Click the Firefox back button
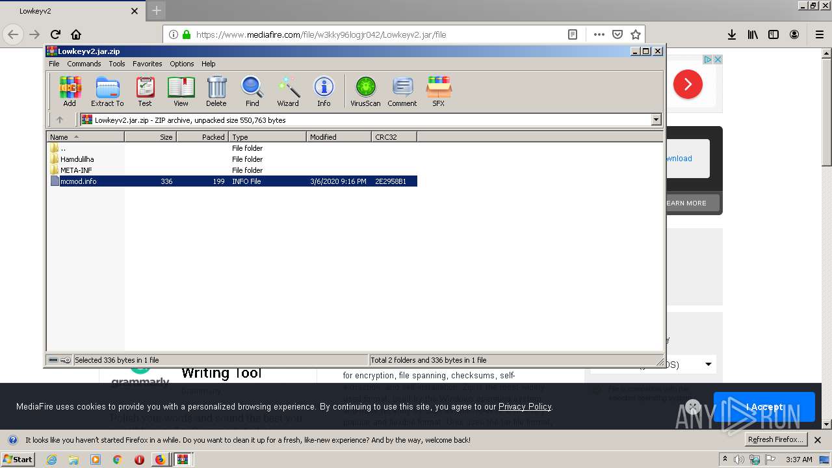The image size is (832, 468). point(13,34)
